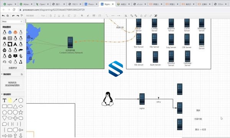This screenshot has height=138, width=230.
Task: Open the font family dropdown
Action: point(31,16)
